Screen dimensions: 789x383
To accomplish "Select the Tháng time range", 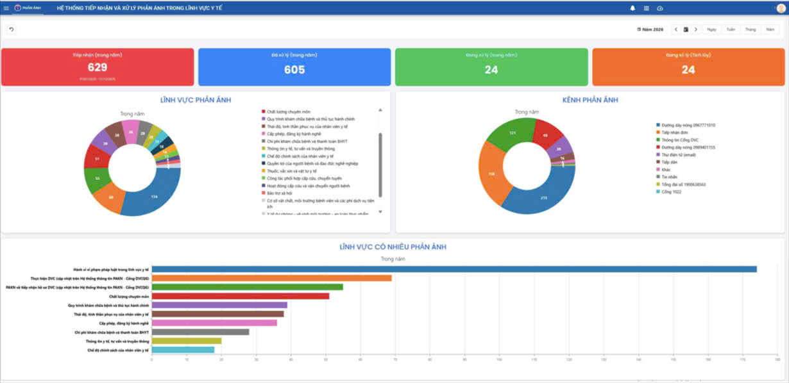I will coord(751,29).
